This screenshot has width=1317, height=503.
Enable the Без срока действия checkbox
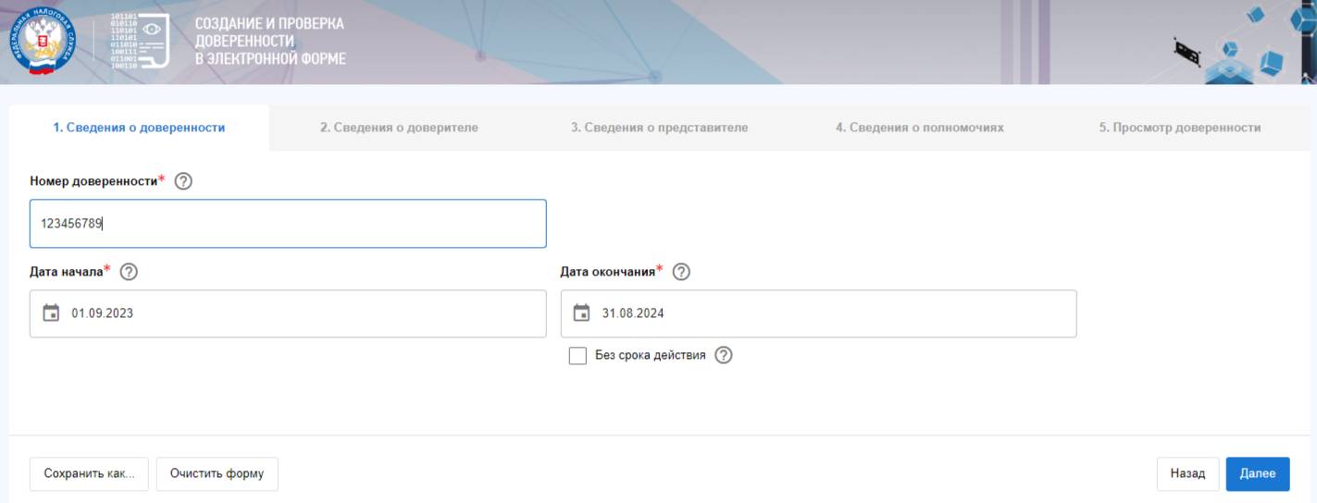point(578,356)
